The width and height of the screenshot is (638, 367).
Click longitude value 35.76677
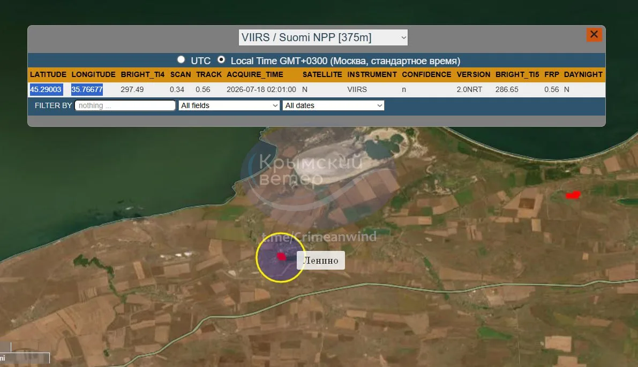pos(87,89)
